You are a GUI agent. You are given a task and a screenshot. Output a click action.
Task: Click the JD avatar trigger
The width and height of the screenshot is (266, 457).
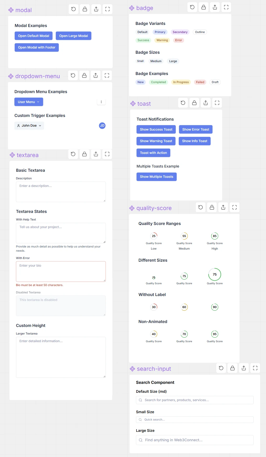[x=102, y=126]
